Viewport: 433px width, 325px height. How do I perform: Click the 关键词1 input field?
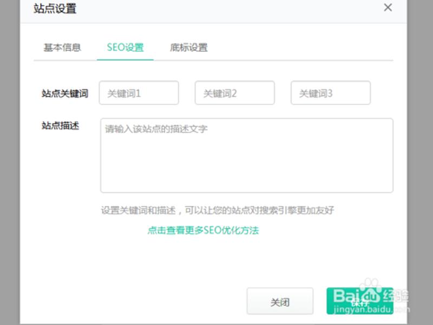click(x=139, y=93)
